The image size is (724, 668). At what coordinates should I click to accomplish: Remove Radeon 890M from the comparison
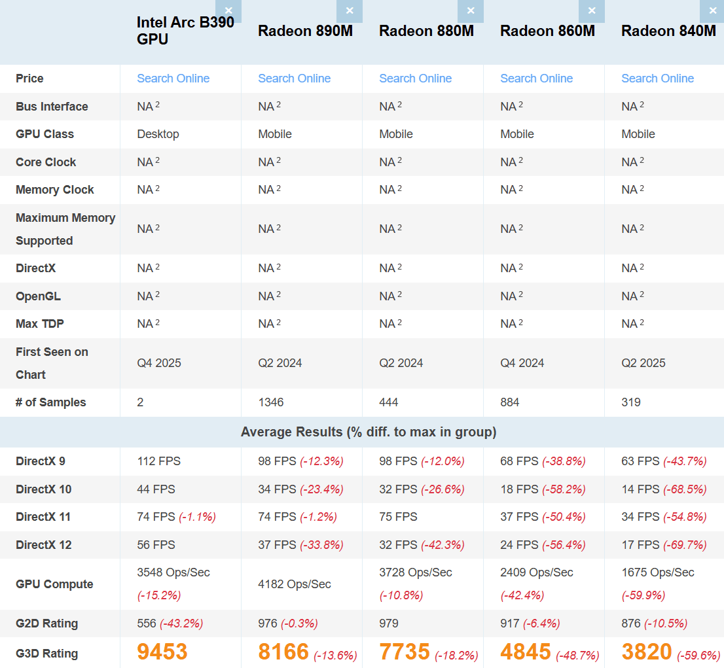[x=350, y=11]
